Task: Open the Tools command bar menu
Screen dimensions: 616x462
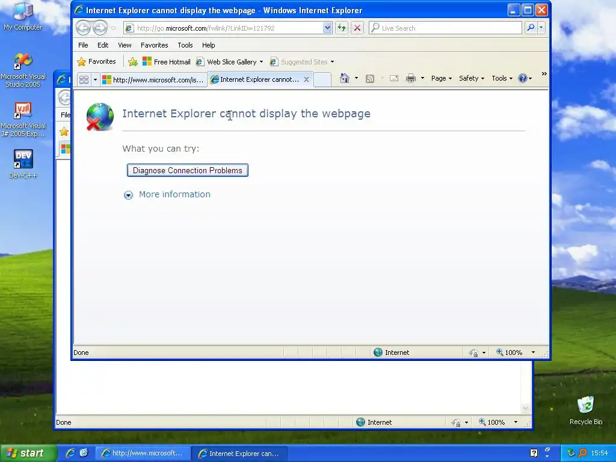Action: coord(502,78)
